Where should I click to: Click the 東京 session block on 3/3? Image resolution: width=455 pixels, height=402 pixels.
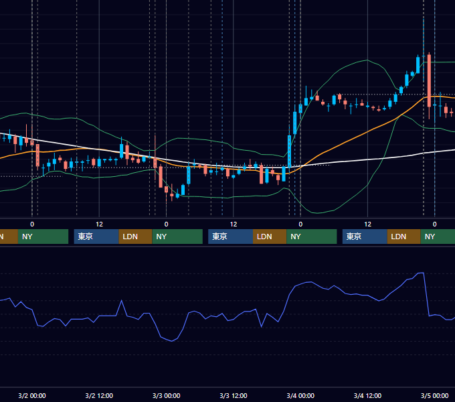coord(230,237)
